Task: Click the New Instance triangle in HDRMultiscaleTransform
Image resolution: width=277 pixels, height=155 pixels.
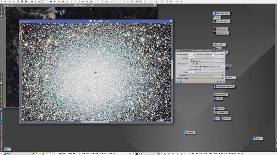Action: click(177, 82)
